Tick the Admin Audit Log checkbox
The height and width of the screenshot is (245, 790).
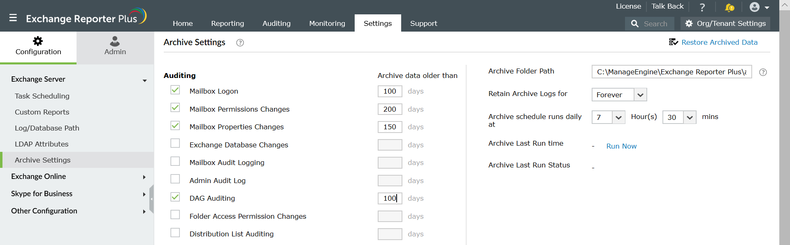click(x=175, y=179)
